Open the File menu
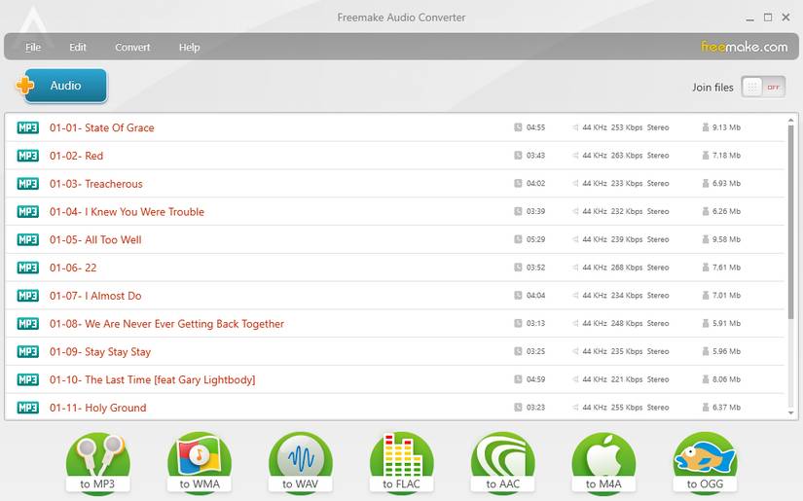803x501 pixels. click(33, 47)
